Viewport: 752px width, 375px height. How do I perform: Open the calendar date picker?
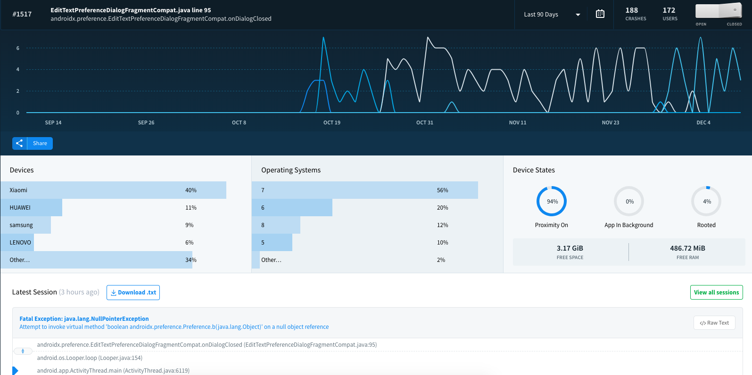point(600,14)
